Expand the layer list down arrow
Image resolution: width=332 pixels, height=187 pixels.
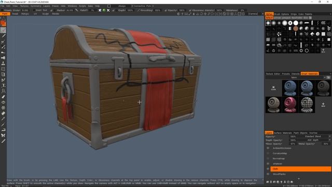(x=299, y=179)
